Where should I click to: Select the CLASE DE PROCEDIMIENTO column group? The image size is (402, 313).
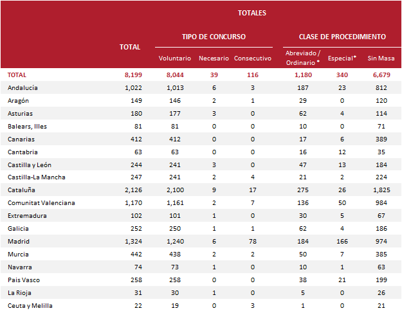(x=342, y=37)
